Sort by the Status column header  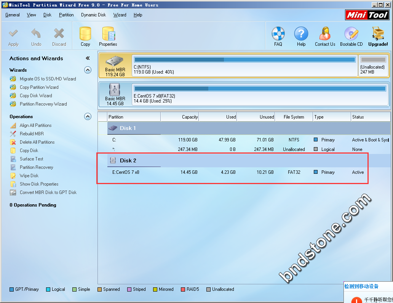(371, 117)
